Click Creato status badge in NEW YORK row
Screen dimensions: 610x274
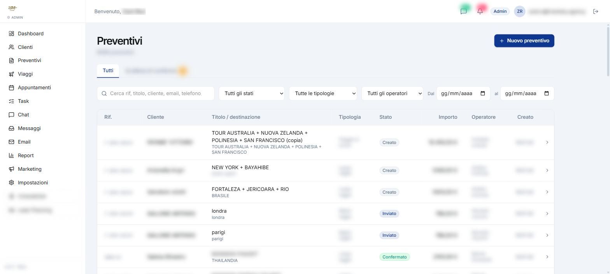(389, 170)
